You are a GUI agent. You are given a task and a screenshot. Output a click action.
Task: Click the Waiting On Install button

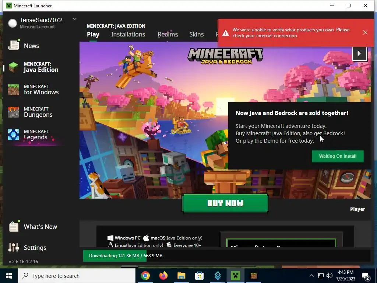click(338, 156)
